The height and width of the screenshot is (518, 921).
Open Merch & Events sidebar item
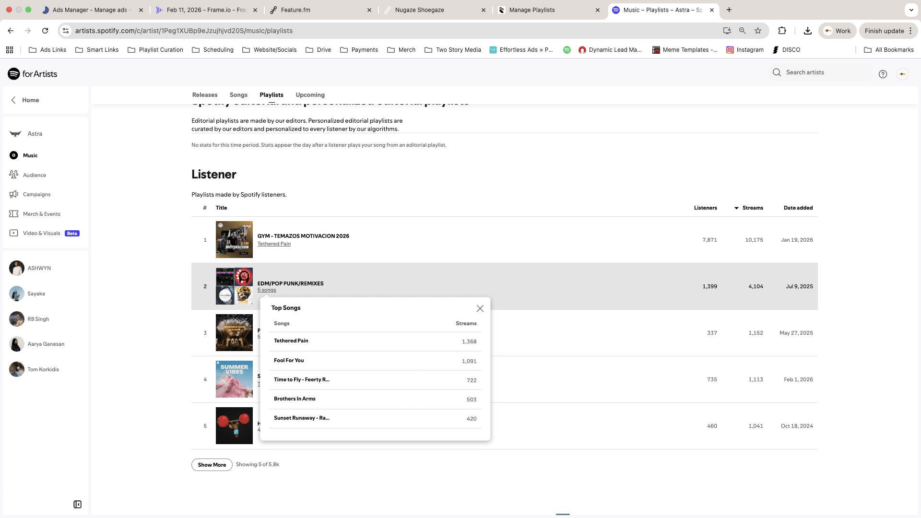click(41, 214)
